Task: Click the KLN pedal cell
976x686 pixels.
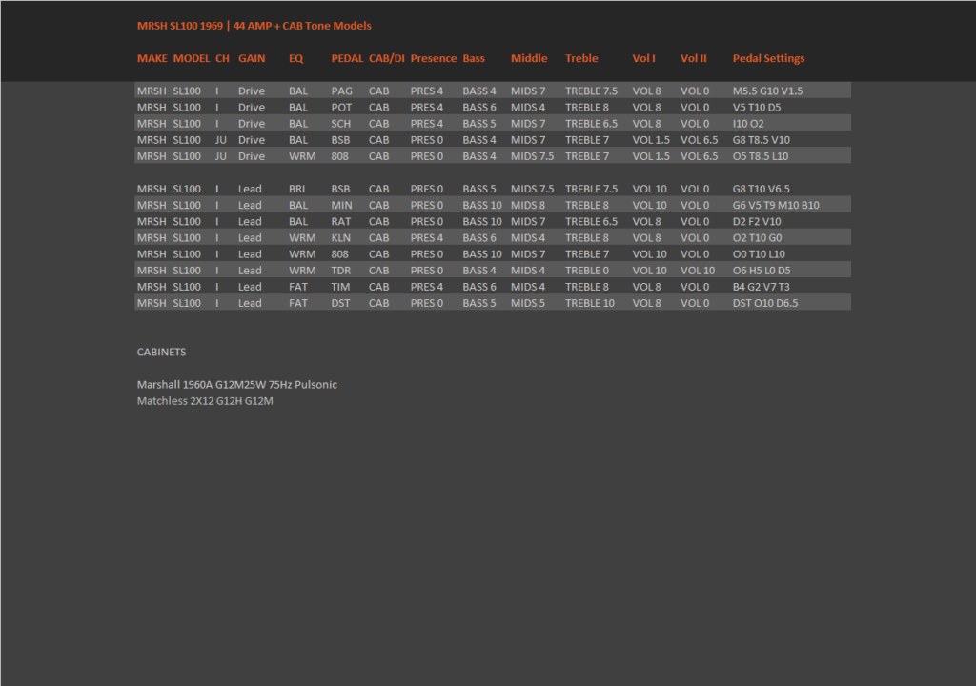Action: 340,238
